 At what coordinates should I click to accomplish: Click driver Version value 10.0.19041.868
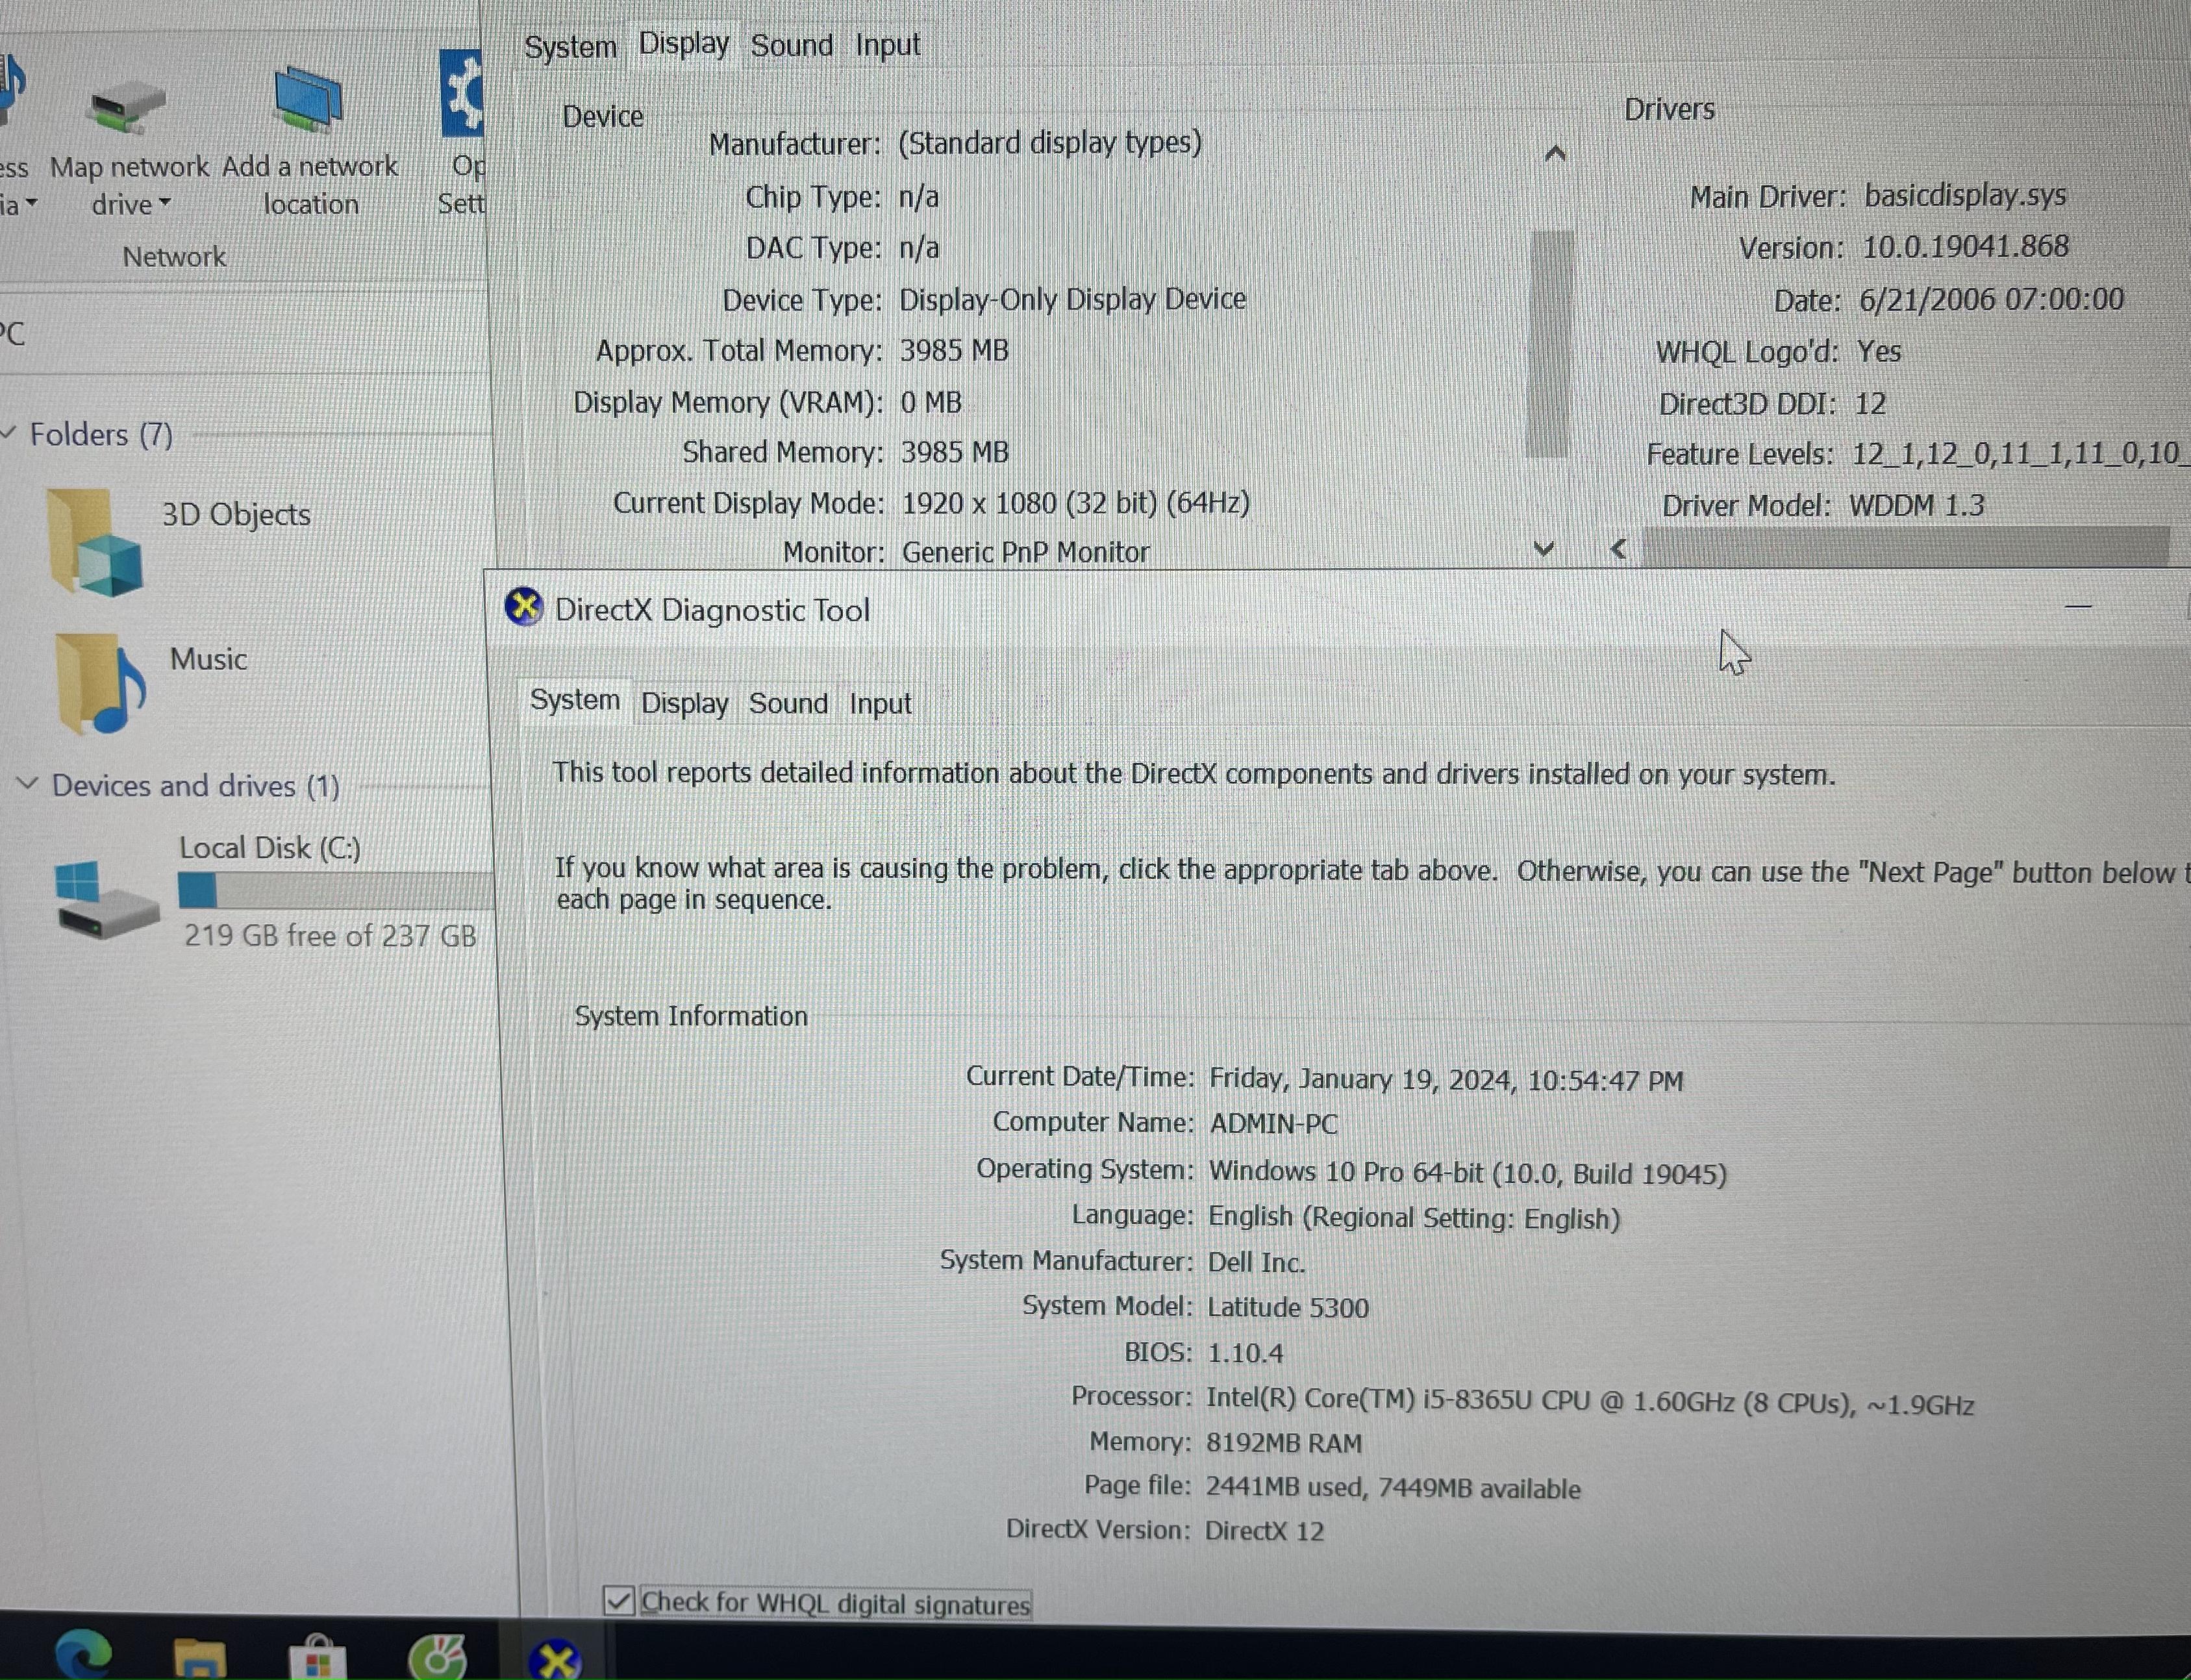[1965, 247]
